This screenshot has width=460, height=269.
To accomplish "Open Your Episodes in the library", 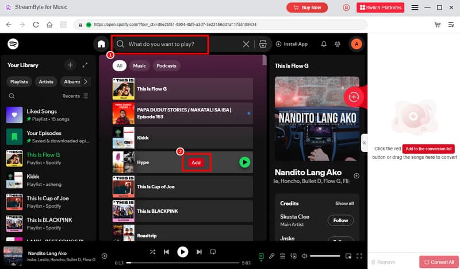I will (x=48, y=137).
